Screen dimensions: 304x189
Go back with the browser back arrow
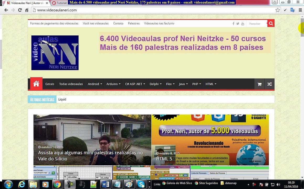(6, 10)
